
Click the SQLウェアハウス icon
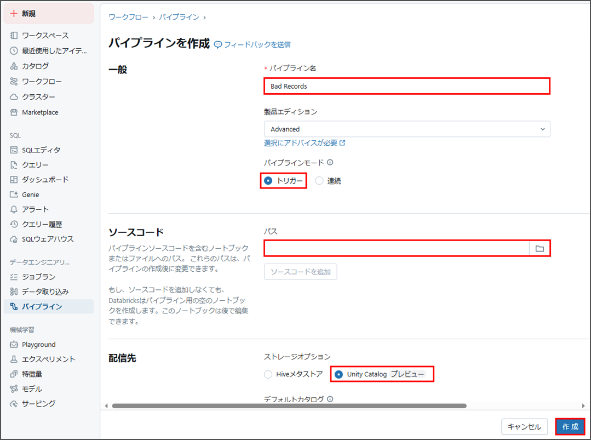(14, 239)
